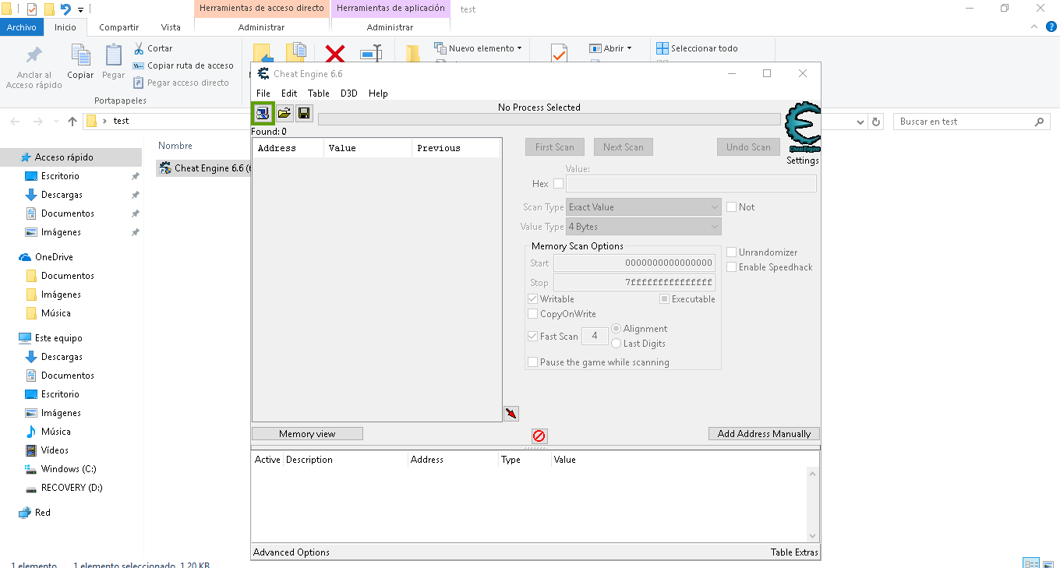Expand the Nuevo elemento dropdown
This screenshot has width=1060, height=568.
[519, 48]
